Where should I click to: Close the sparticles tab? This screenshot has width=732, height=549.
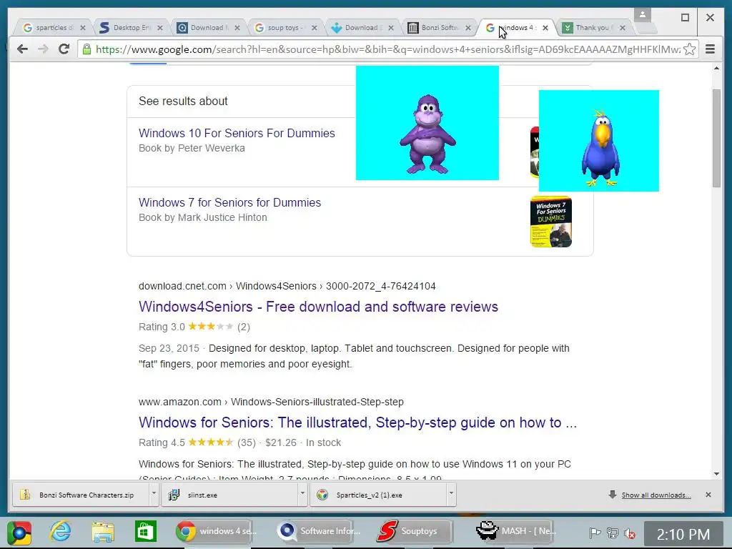coord(83,28)
